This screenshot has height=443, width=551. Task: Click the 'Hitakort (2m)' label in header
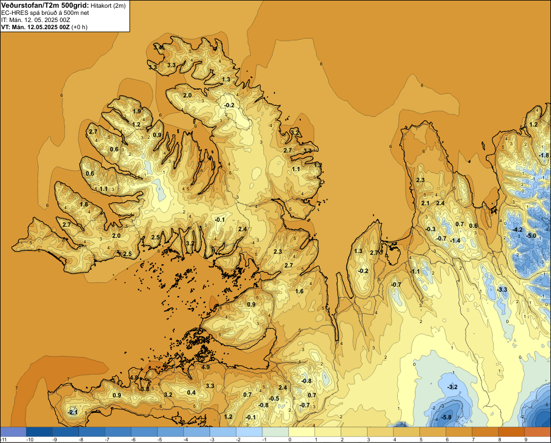pos(108,6)
